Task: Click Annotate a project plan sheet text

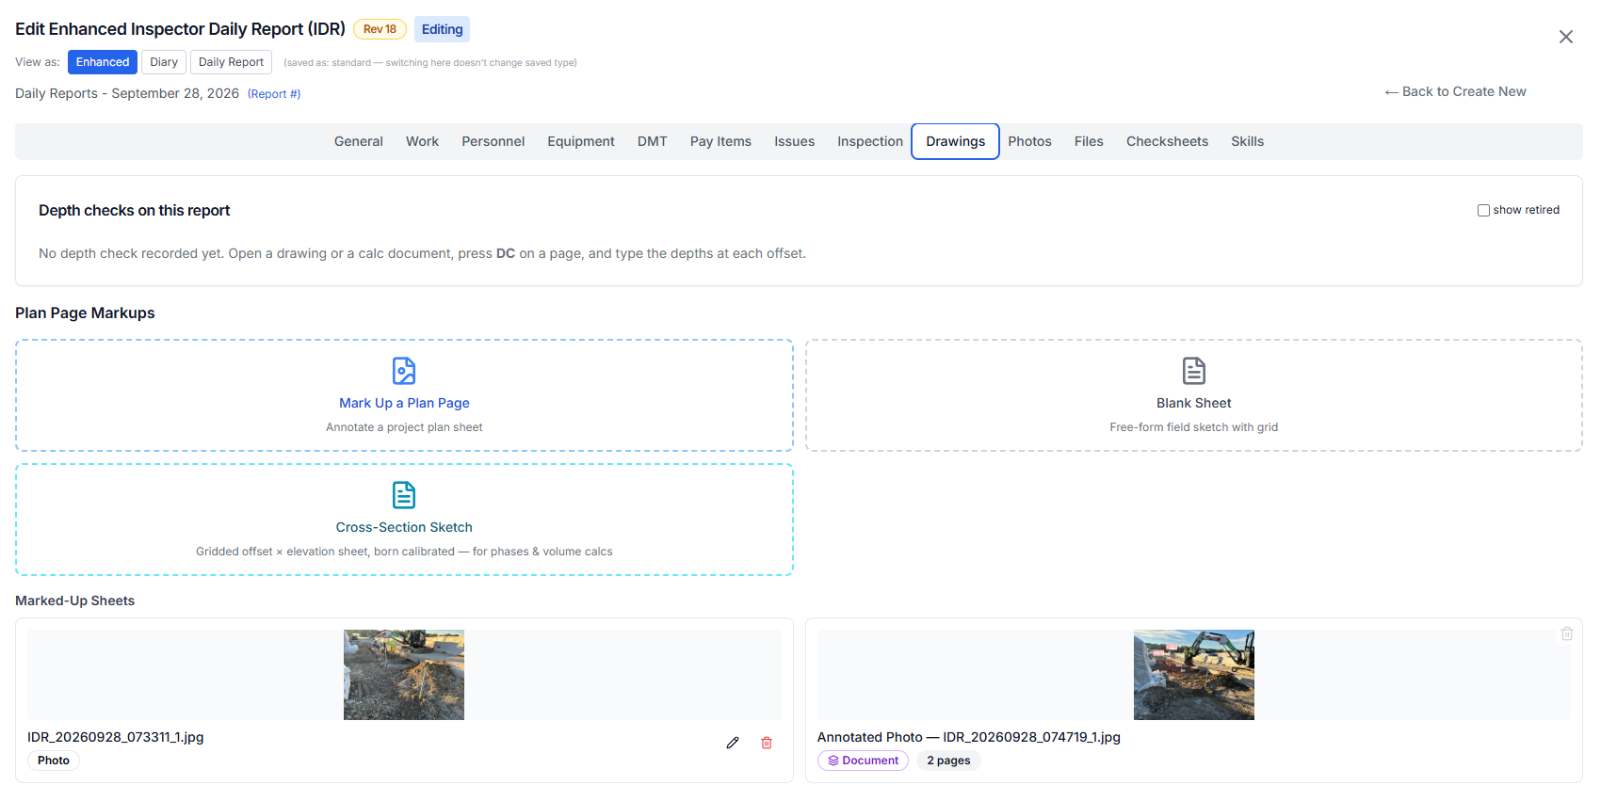Action: click(404, 427)
